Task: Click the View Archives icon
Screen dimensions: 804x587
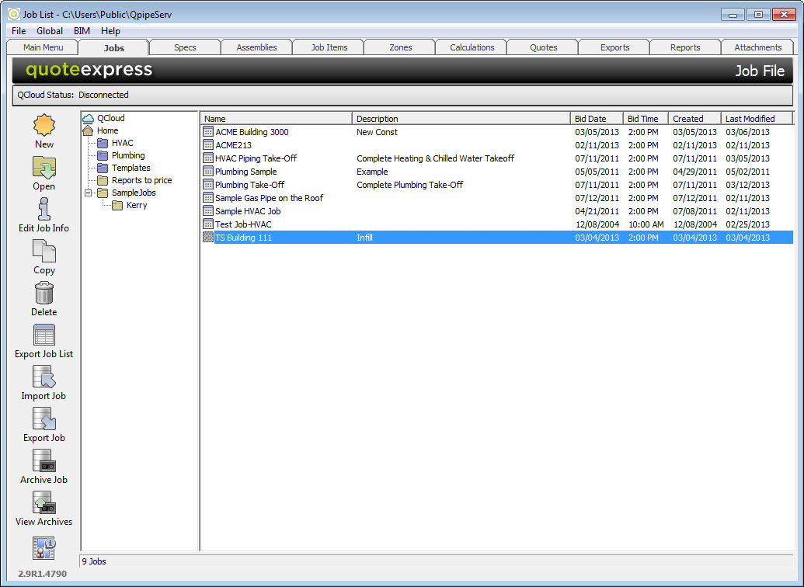Action: point(44,503)
